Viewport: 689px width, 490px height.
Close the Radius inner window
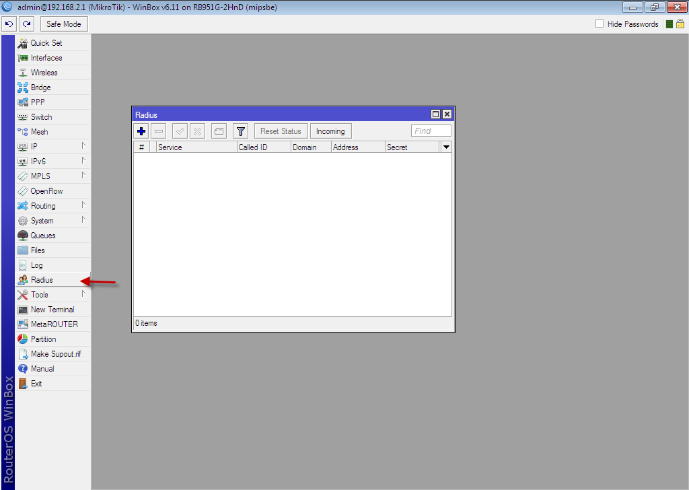447,114
